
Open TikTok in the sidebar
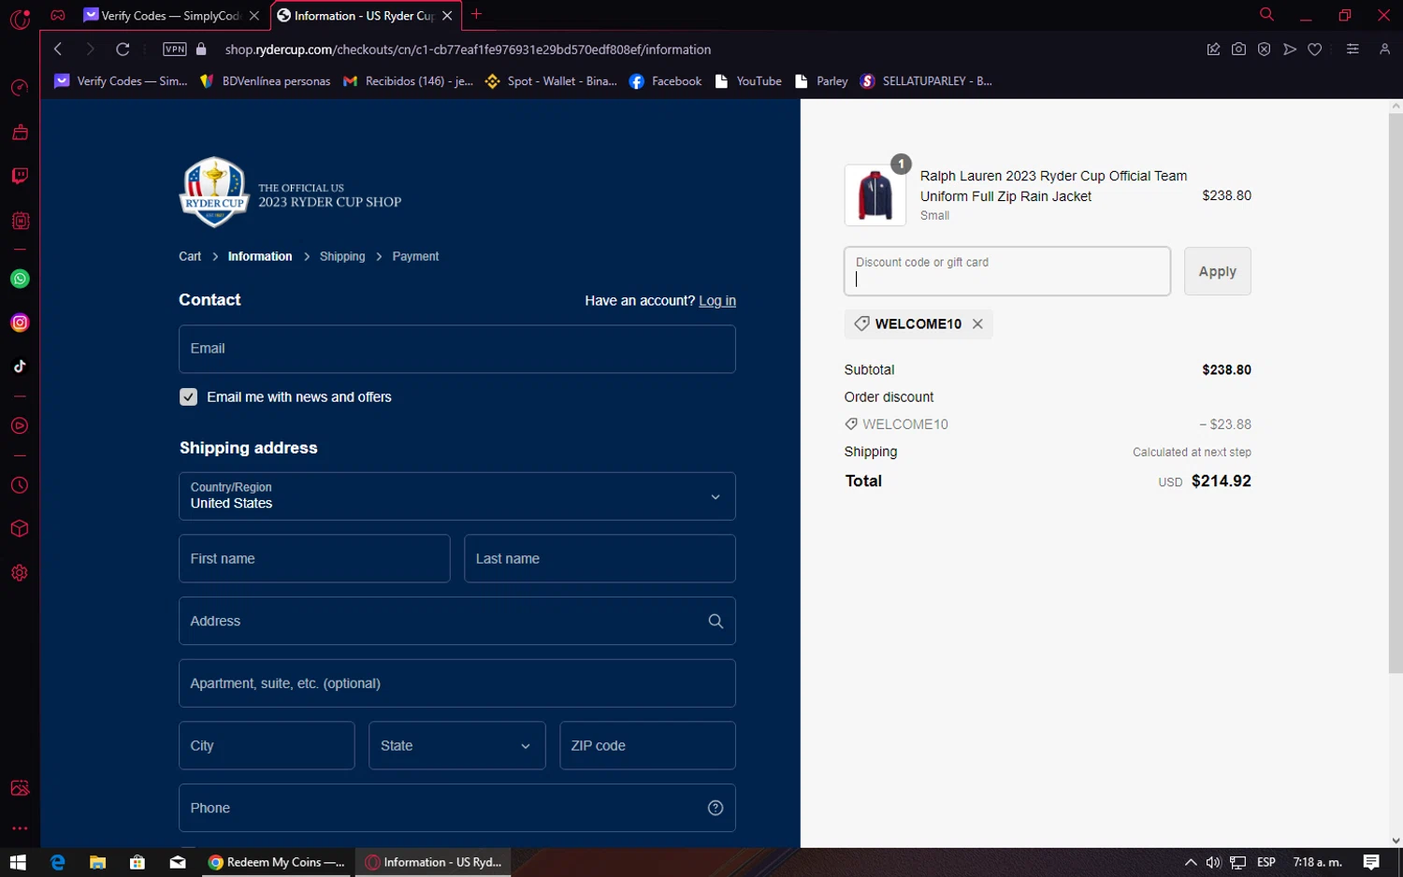pos(20,367)
